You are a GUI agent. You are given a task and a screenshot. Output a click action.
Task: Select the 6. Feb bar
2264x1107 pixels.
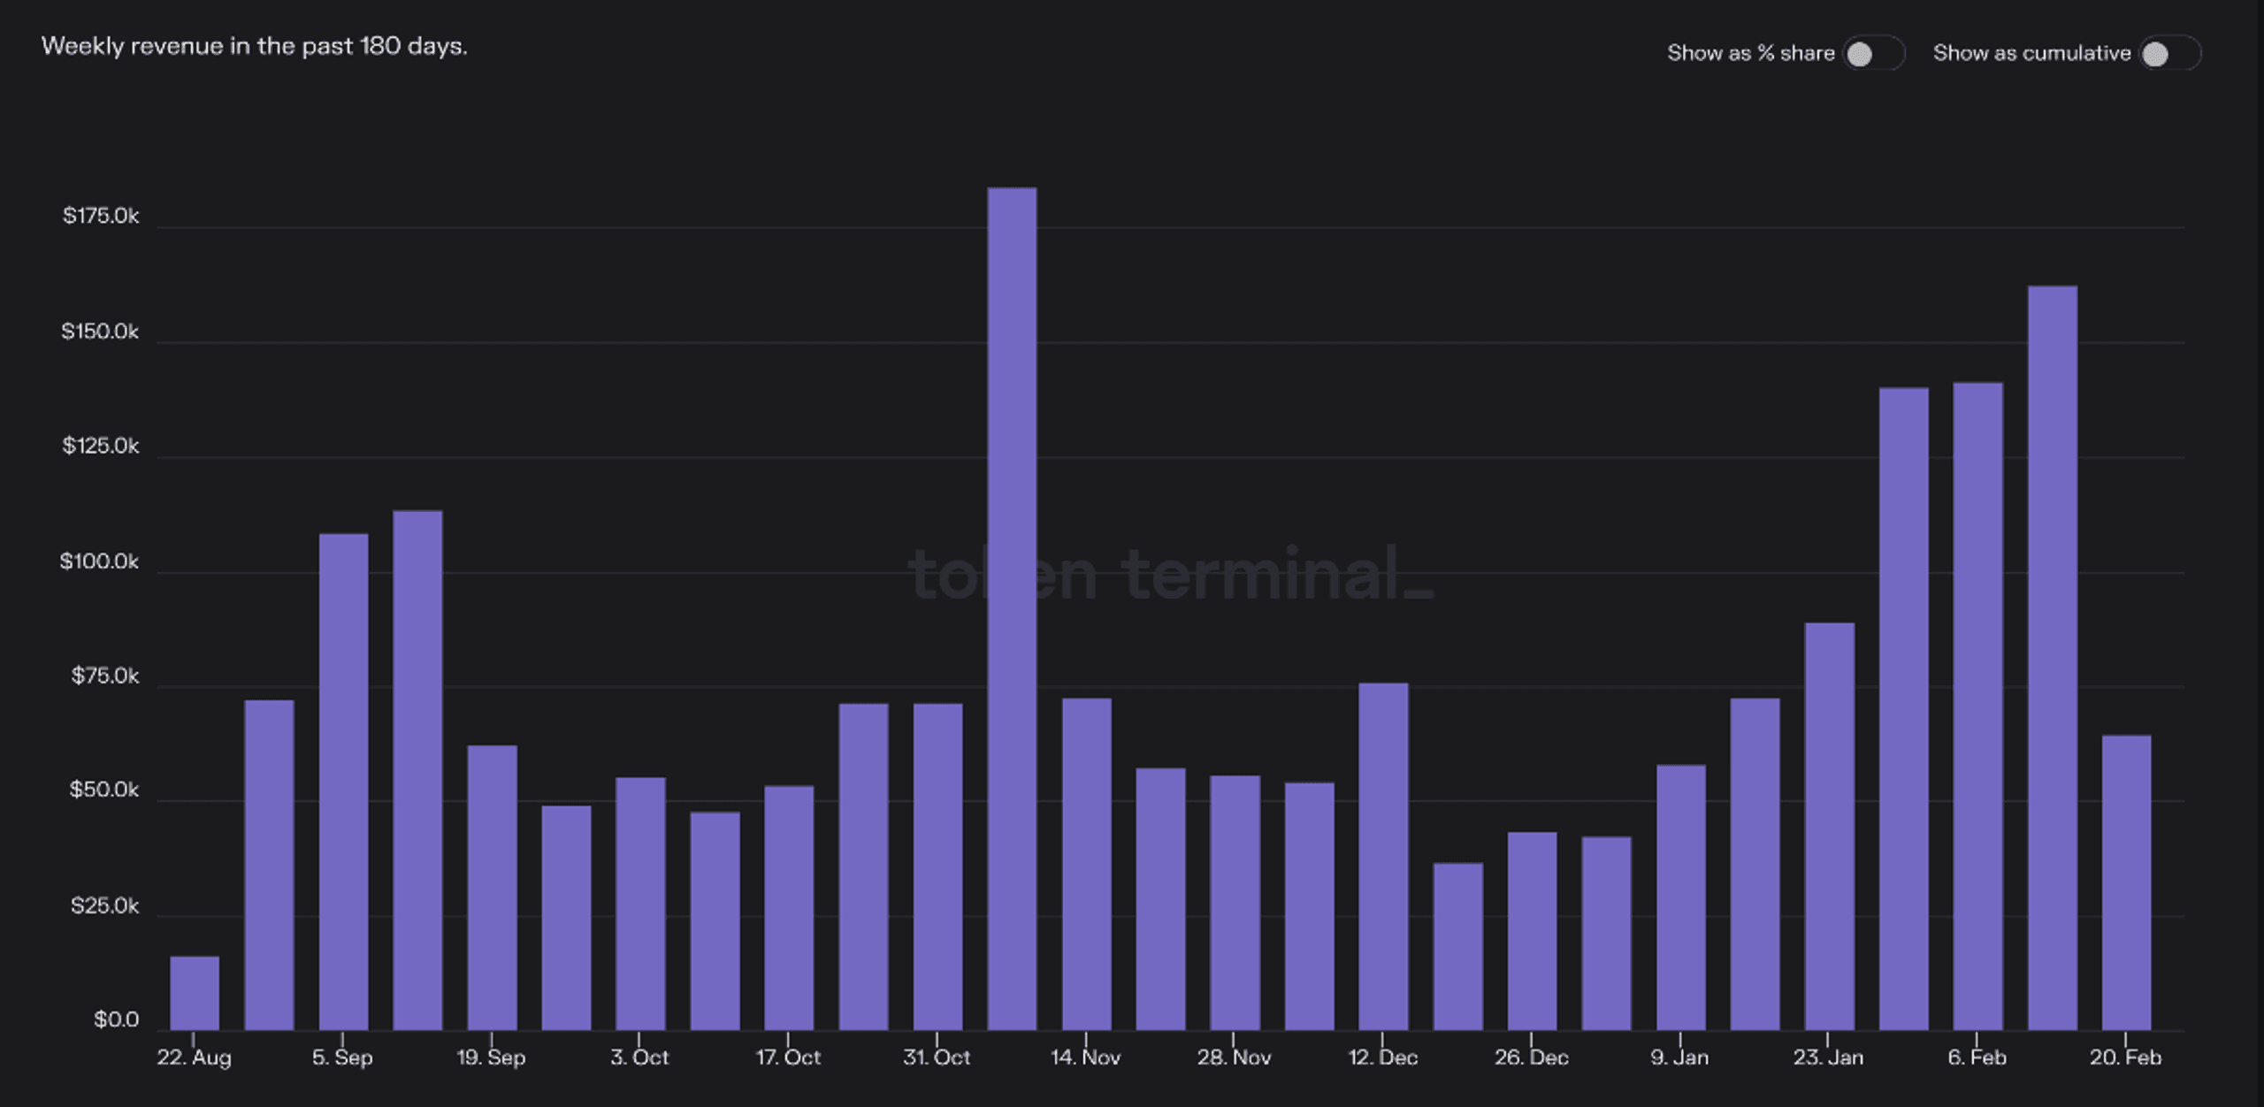pyautogui.click(x=1977, y=706)
